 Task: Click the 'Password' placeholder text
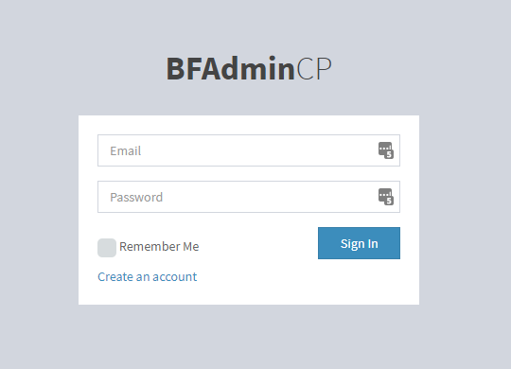[x=136, y=197]
